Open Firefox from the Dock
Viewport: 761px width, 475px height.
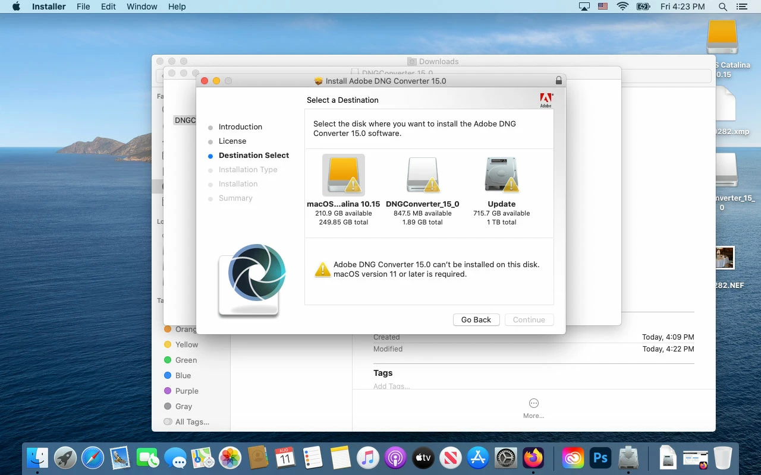pos(533,458)
